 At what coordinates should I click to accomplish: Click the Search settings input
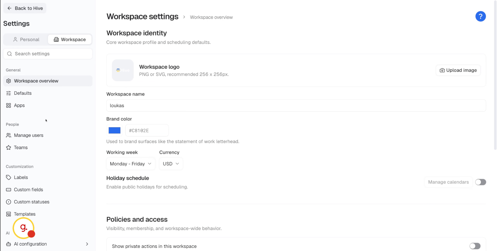(48, 54)
